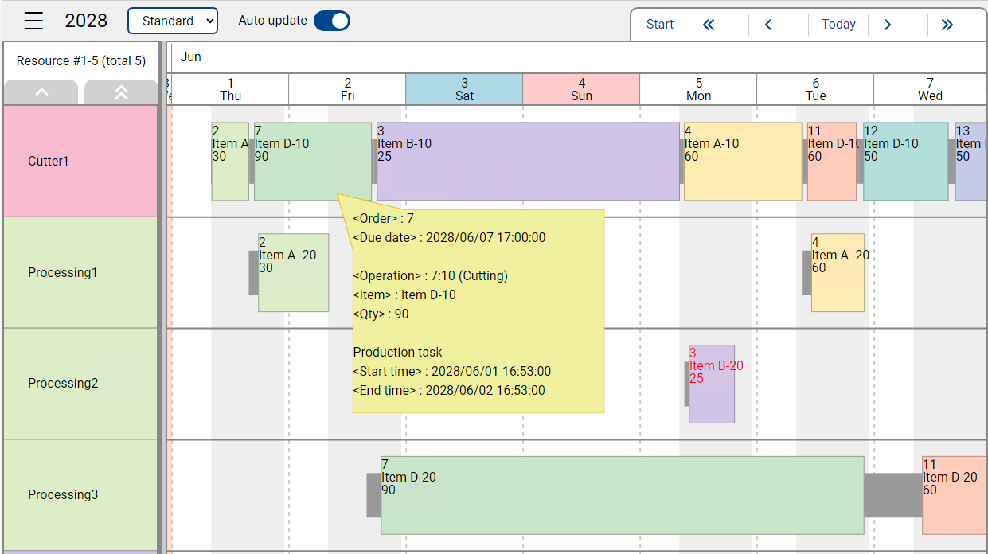Dismiss the yellow order details tooltip
This screenshot has height=554, width=988.
point(478,310)
